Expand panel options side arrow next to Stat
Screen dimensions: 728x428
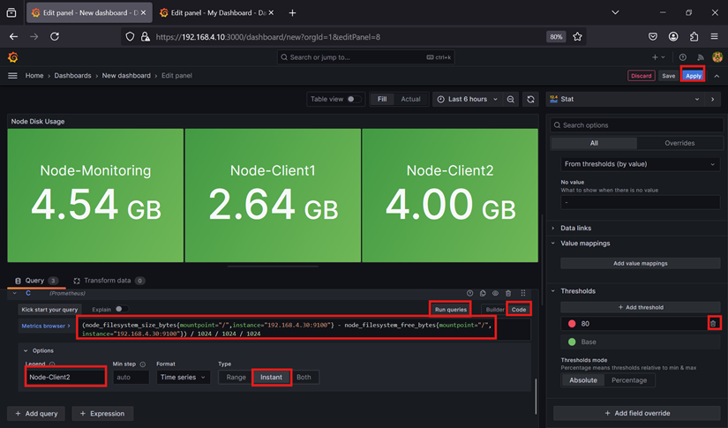pos(713,100)
